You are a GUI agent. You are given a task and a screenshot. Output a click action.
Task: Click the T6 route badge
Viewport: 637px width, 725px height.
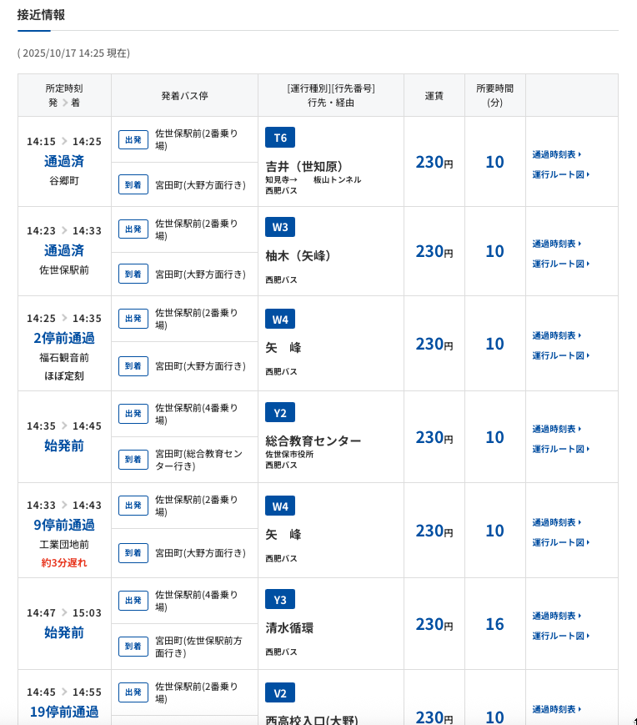(280, 138)
